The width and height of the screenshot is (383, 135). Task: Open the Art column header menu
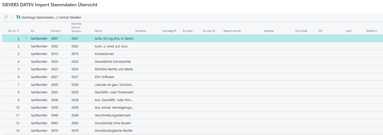[32, 31]
